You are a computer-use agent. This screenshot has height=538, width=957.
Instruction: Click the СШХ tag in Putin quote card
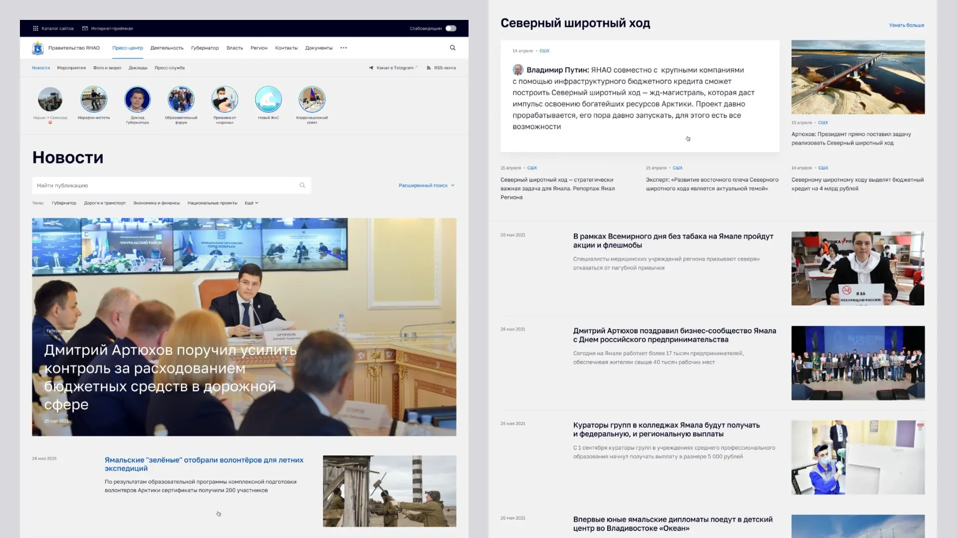coord(544,51)
